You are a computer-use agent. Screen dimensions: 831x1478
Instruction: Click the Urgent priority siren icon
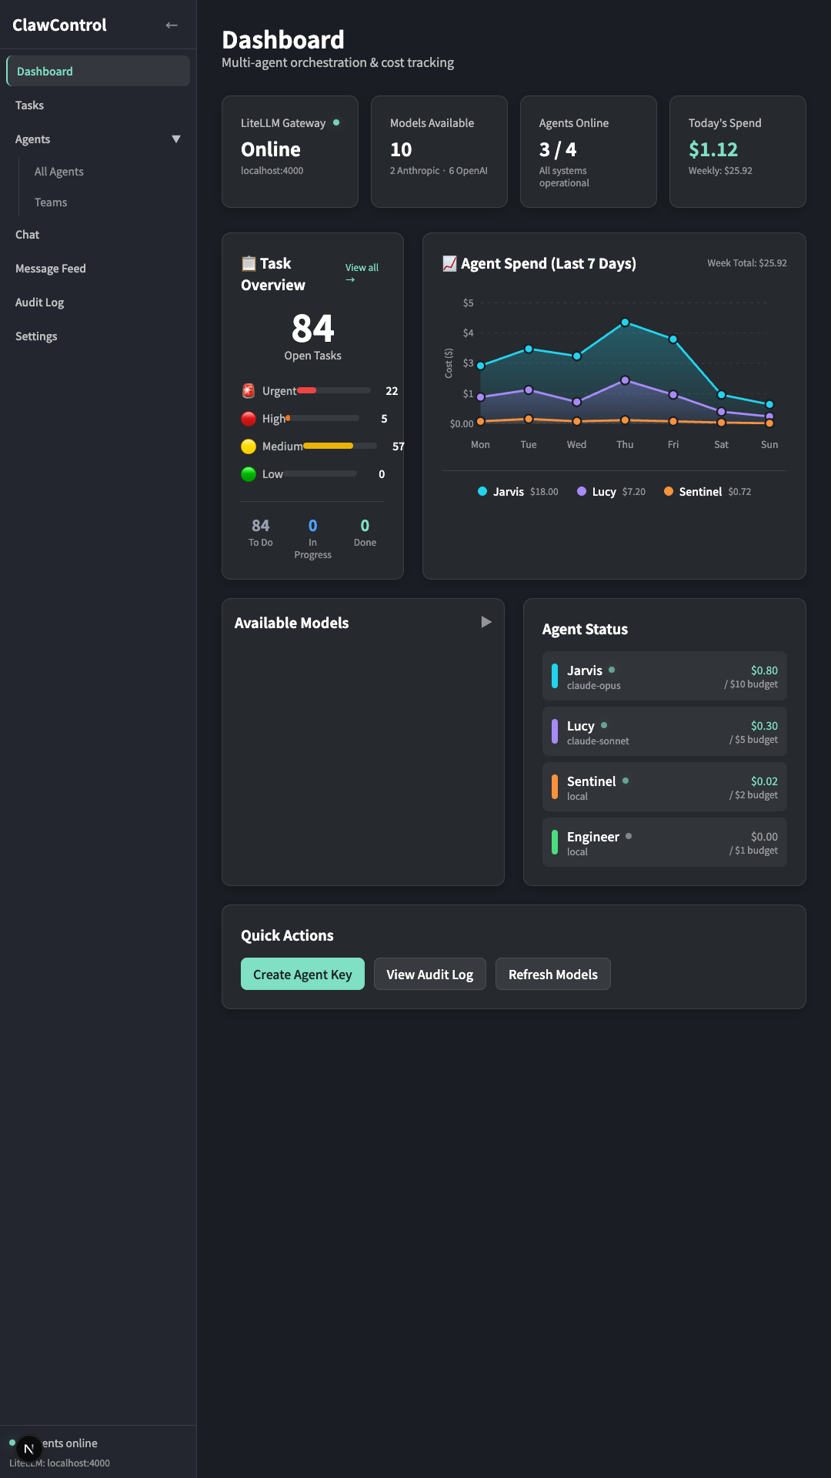click(x=249, y=391)
